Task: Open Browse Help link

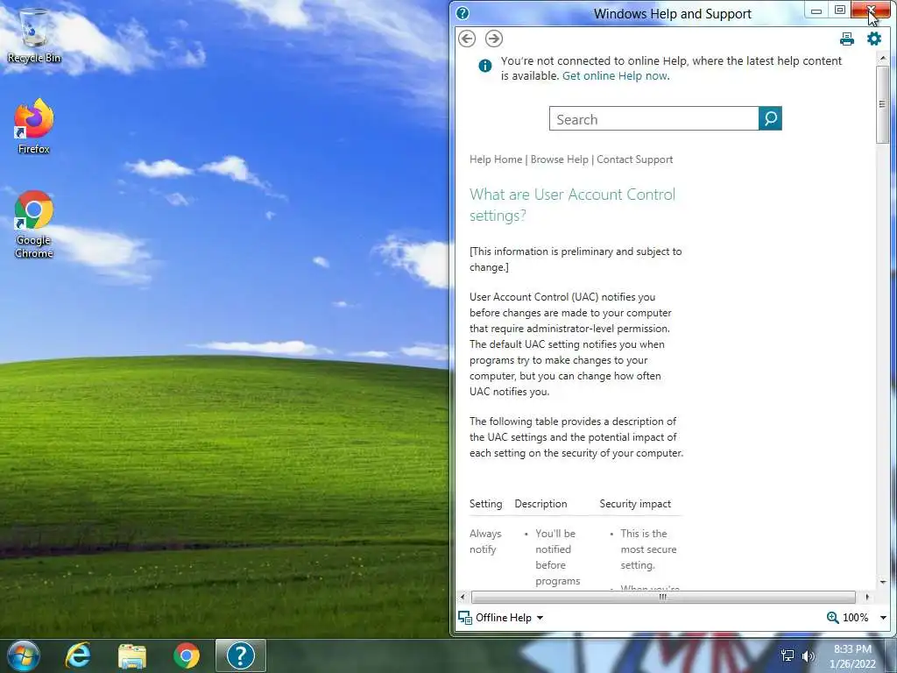Action: [x=560, y=159]
